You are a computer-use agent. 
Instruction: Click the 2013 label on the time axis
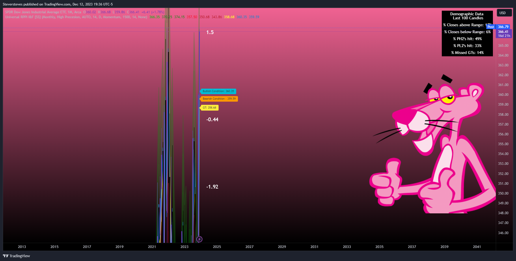22,247
